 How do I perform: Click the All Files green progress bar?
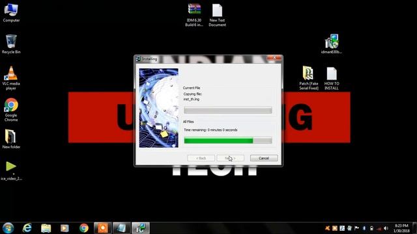228,140
